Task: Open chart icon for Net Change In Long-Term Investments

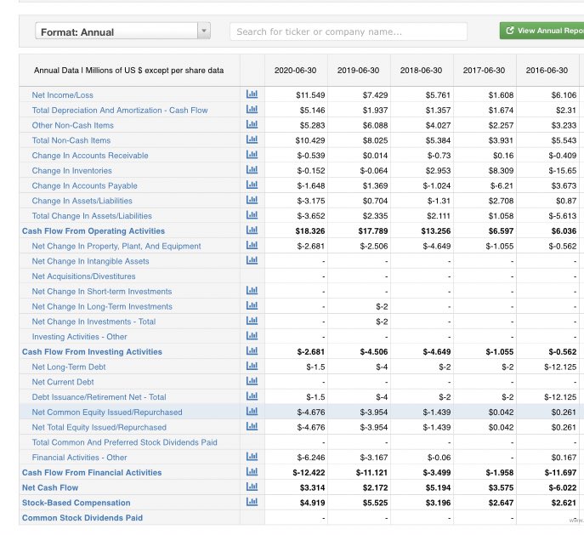Action: tap(252, 305)
